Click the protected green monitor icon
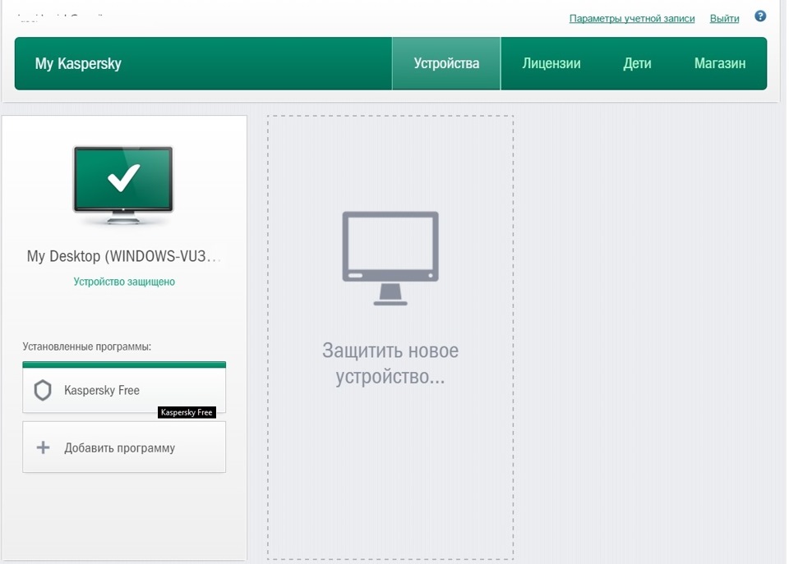 (x=123, y=185)
